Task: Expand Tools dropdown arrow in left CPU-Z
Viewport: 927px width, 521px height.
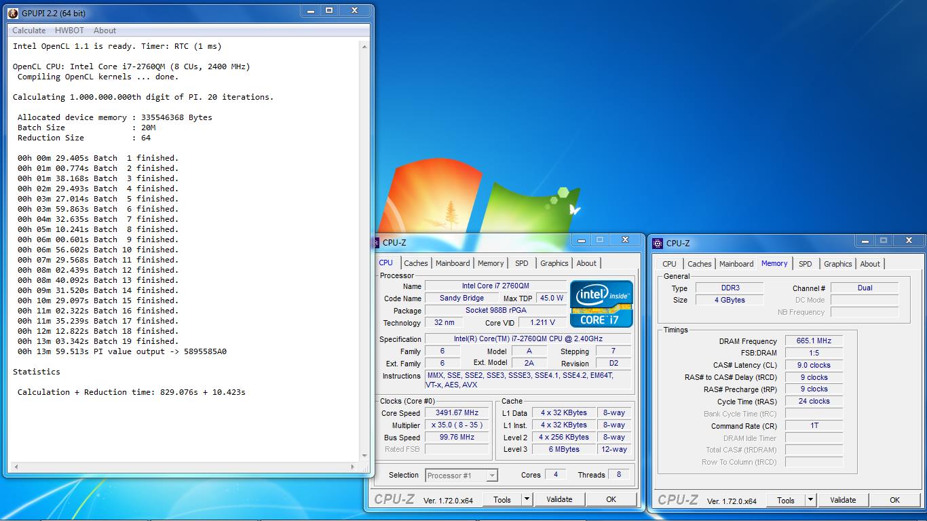Action: coord(527,499)
